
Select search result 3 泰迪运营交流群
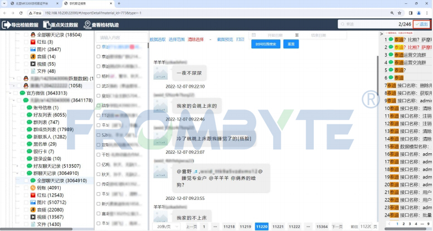408,55
